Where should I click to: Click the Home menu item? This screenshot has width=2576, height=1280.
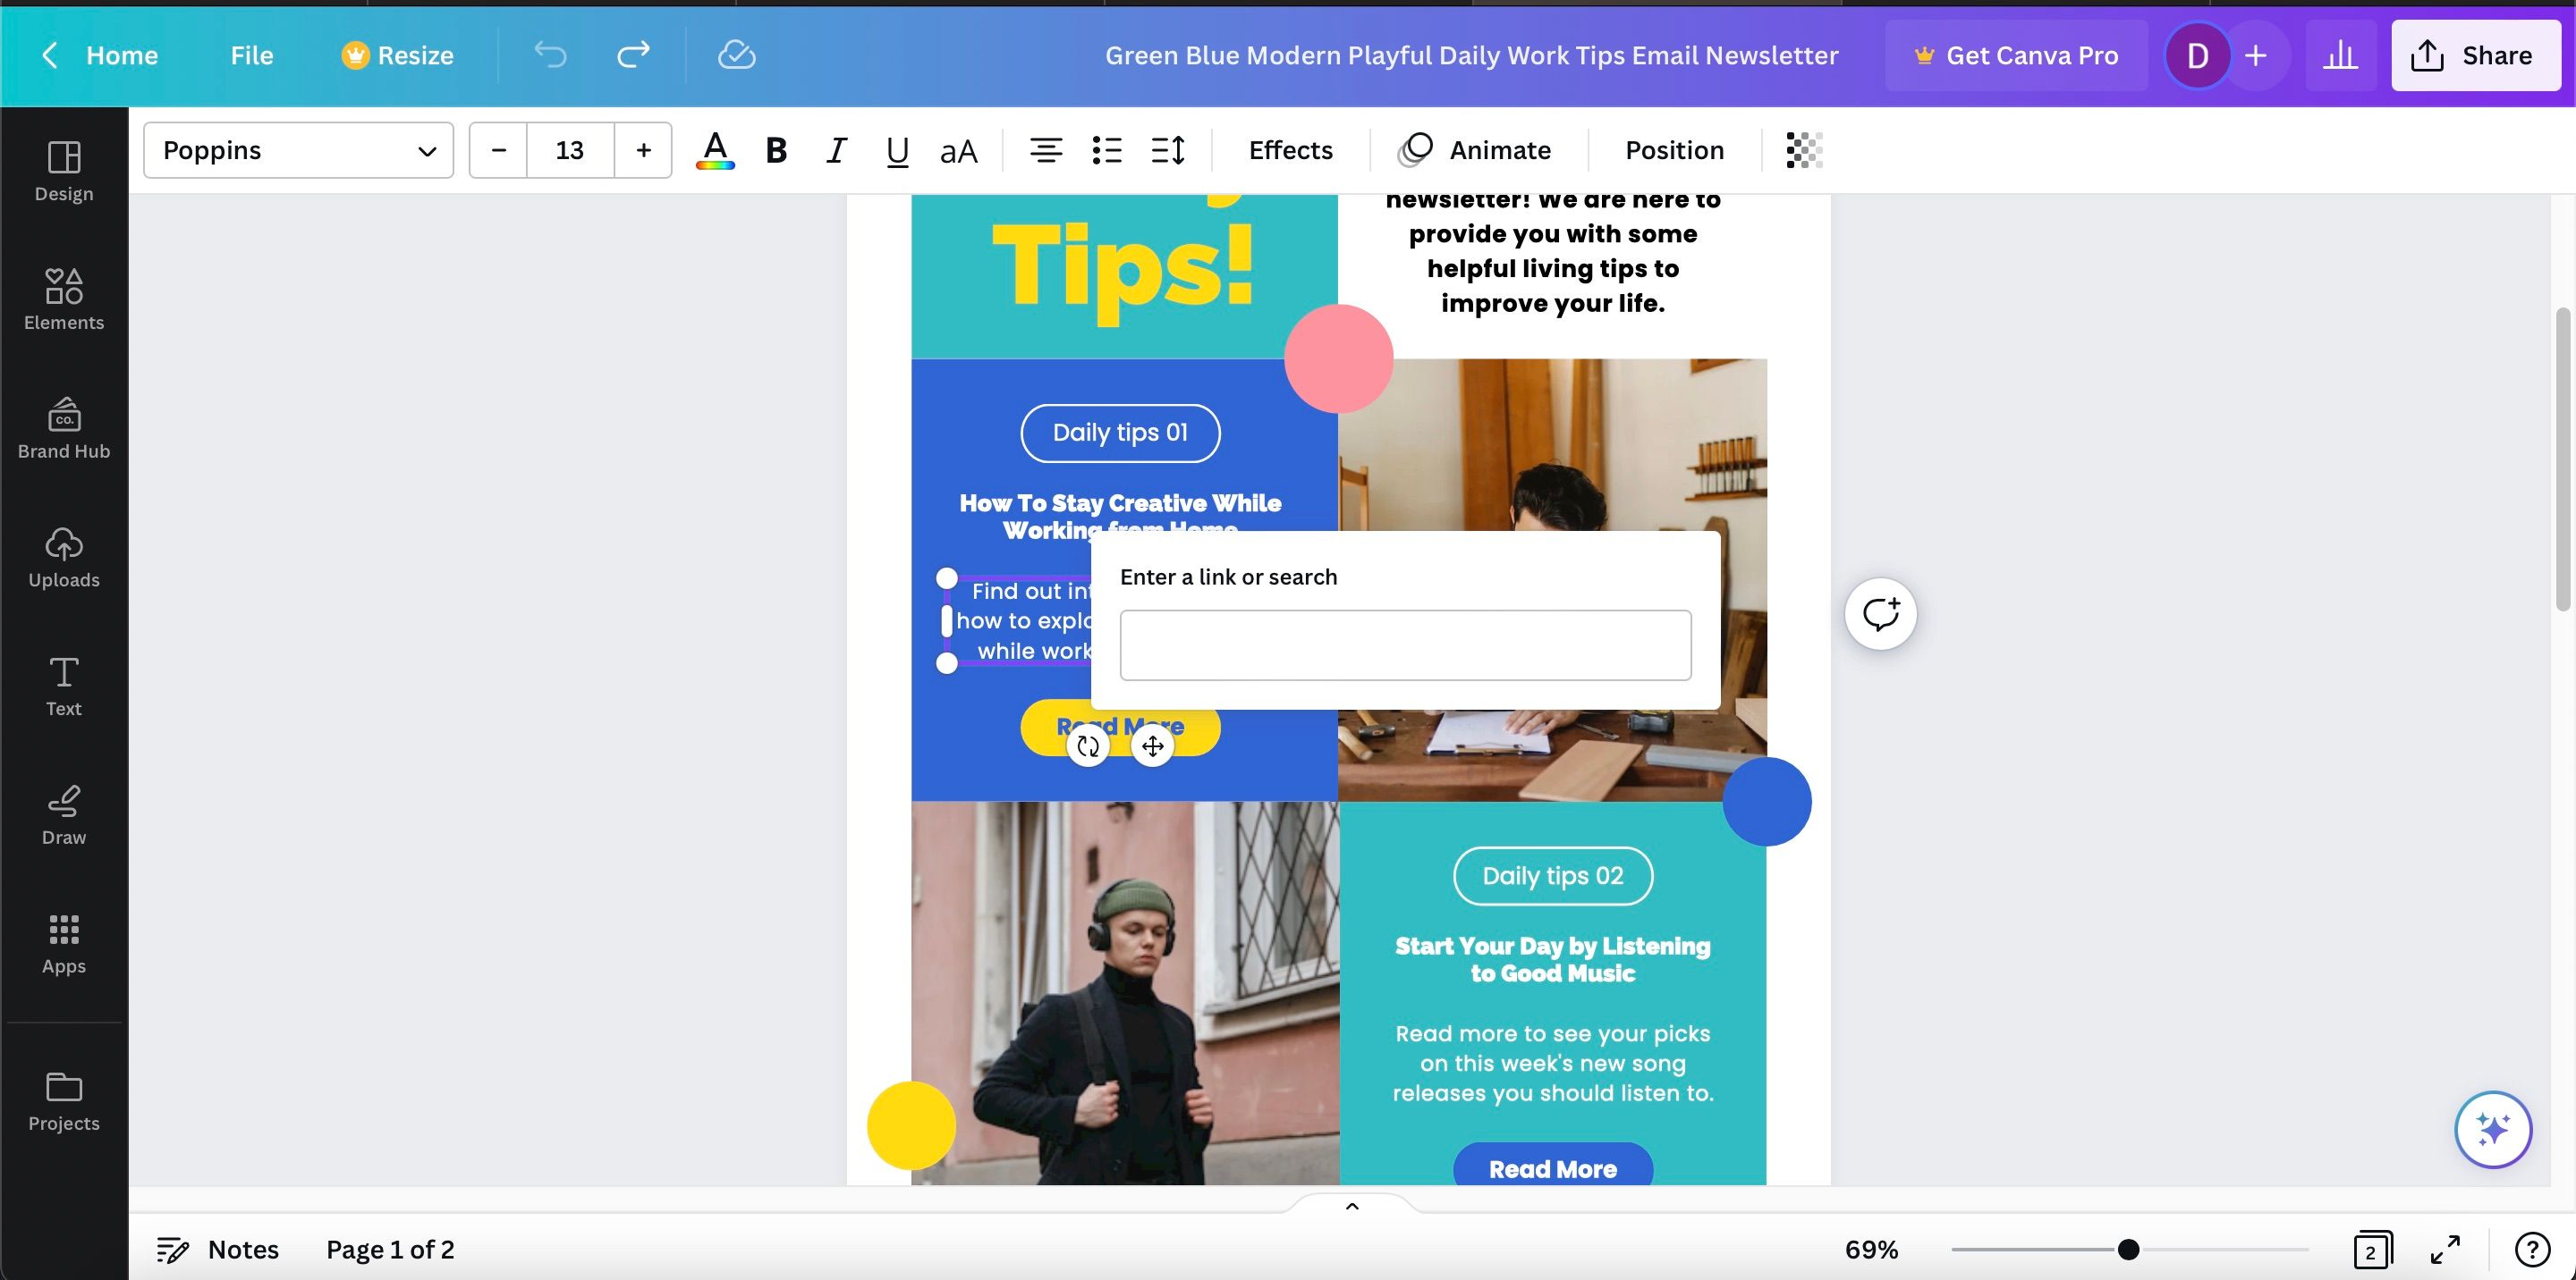[x=122, y=55]
